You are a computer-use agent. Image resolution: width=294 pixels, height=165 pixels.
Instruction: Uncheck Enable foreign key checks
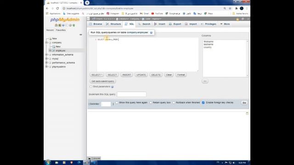[x=203, y=103]
